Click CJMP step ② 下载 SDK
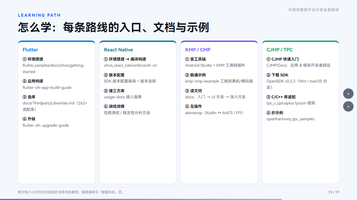Viewport: 357px width, 200px height. [x=278, y=75]
